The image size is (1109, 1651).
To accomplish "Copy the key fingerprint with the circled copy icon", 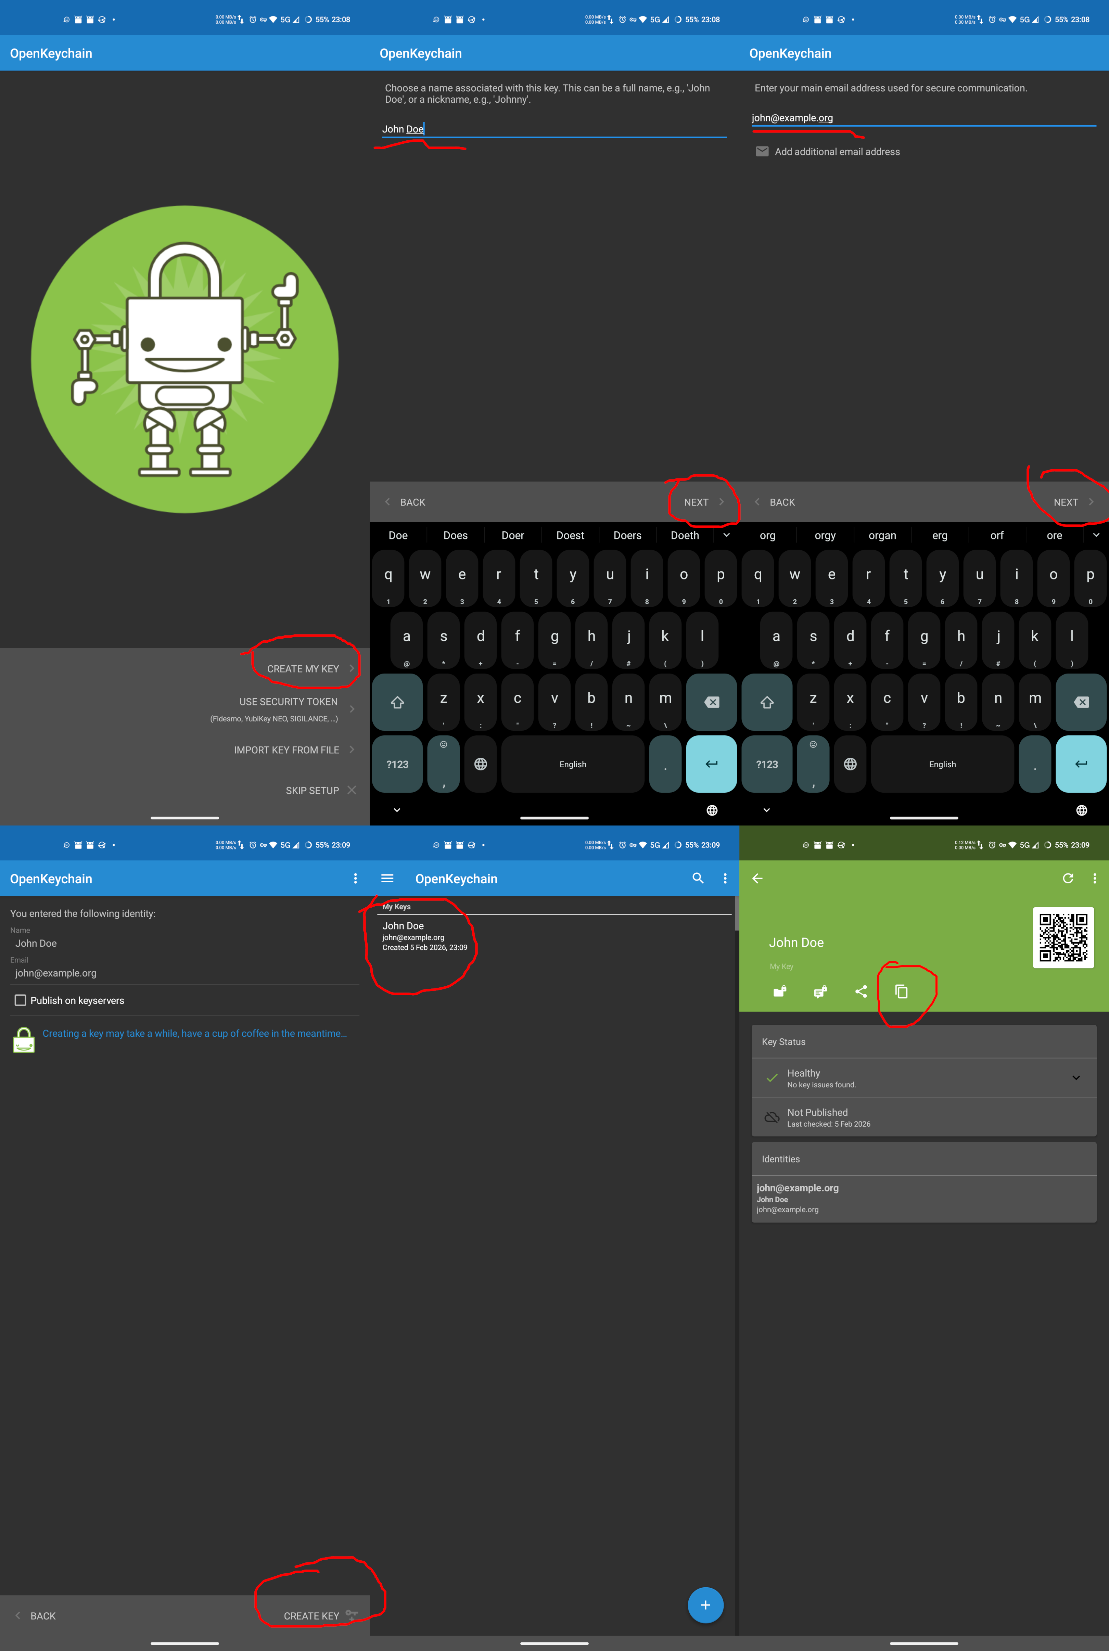I will pyautogui.click(x=902, y=991).
